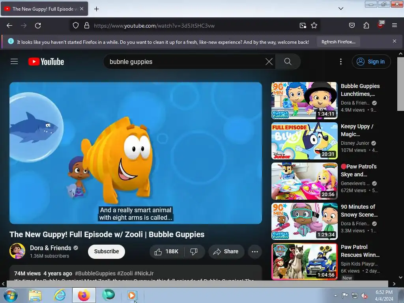Screen dimensions: 404x303
Task: Run search with magnifier button
Action: click(288, 62)
